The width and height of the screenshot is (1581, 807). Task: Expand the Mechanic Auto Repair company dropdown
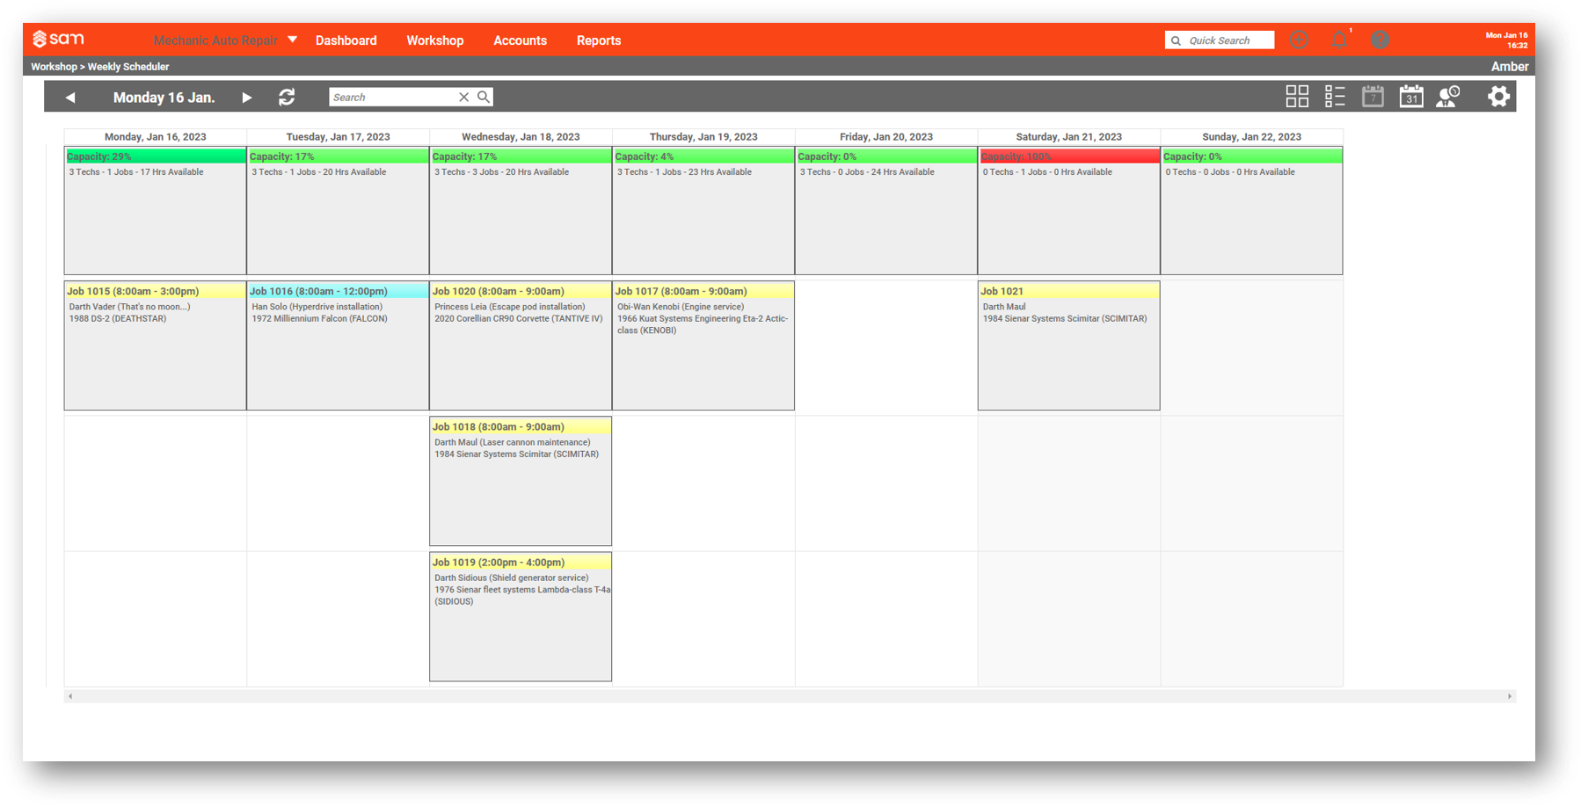click(293, 40)
